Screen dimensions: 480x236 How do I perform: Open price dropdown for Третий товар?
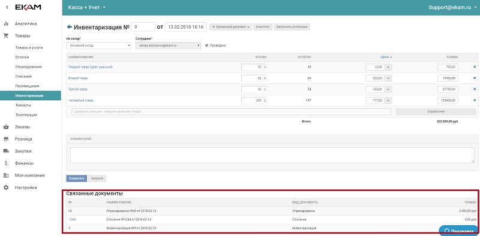point(388,89)
